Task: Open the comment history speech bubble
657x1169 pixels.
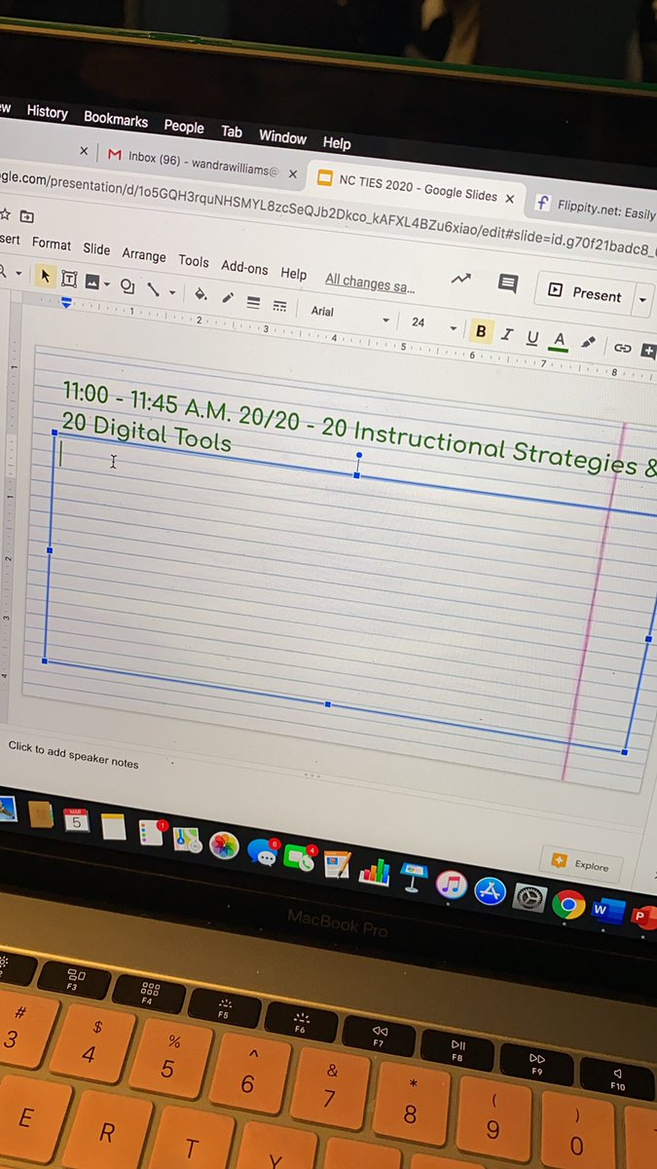Action: (x=507, y=283)
